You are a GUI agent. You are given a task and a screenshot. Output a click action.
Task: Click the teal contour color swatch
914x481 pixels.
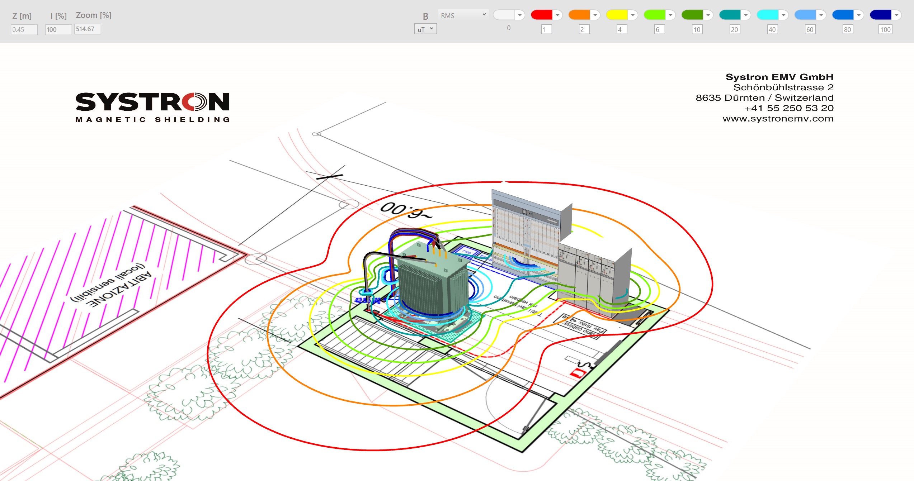pyautogui.click(x=730, y=15)
